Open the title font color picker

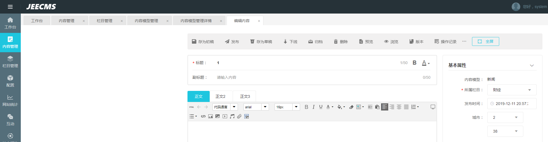coord(426,63)
